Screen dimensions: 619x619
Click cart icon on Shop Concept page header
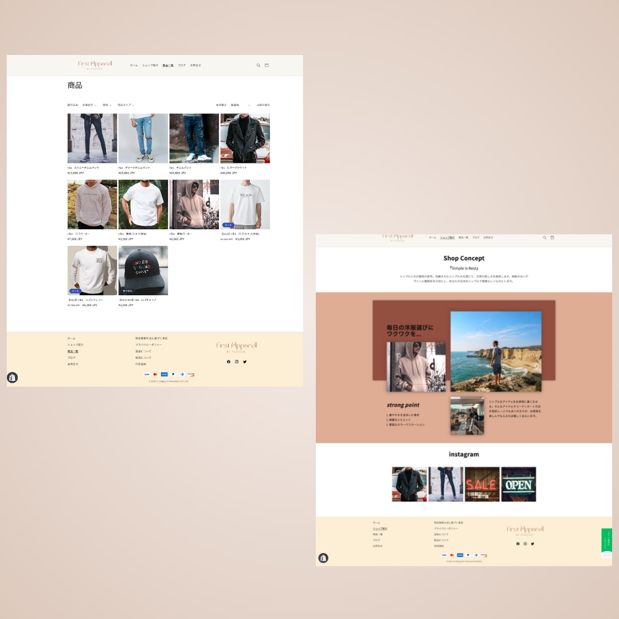553,238
